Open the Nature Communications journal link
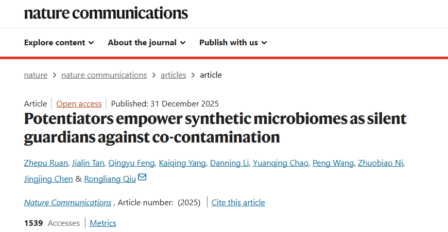 pos(67,203)
